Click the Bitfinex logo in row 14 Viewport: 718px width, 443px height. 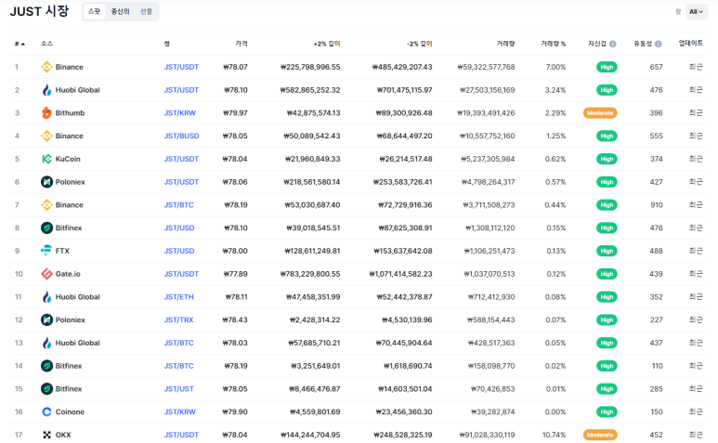[x=46, y=366]
